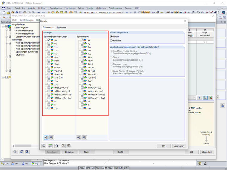Image resolution: width=227 pixels, height=170 pixels.
Task: Click lock icon on right side panel
Action: (x=222, y=105)
